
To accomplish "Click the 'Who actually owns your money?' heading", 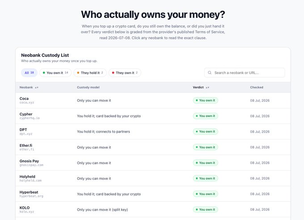I will pyautogui.click(x=153, y=15).
